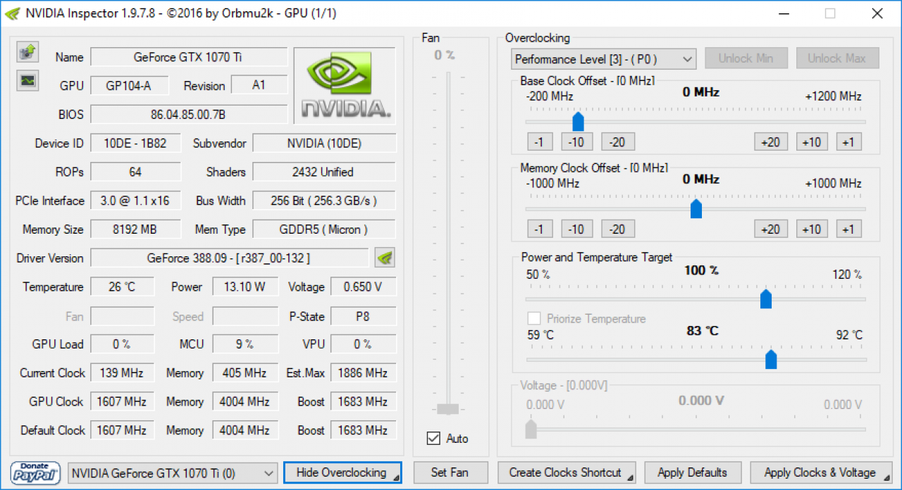This screenshot has width=902, height=490.
Task: Click the NVIDIA Inspector title bar app icon
Action: click(x=13, y=13)
